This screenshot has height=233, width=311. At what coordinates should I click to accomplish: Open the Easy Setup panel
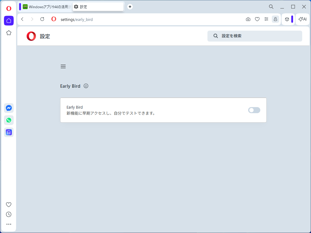pyautogui.click(x=266, y=19)
